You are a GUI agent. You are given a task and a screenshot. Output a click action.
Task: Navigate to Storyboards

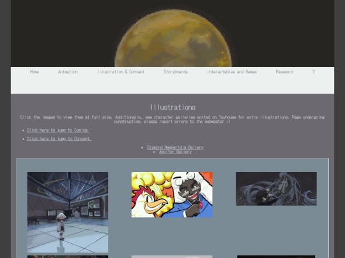tap(176, 72)
